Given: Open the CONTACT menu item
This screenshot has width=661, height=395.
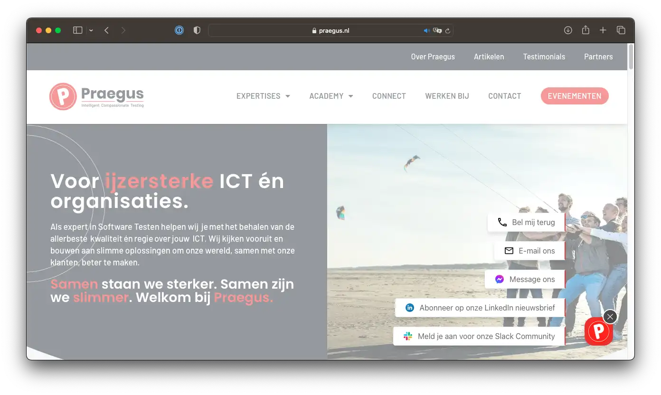Looking at the screenshot, I should pyautogui.click(x=504, y=96).
